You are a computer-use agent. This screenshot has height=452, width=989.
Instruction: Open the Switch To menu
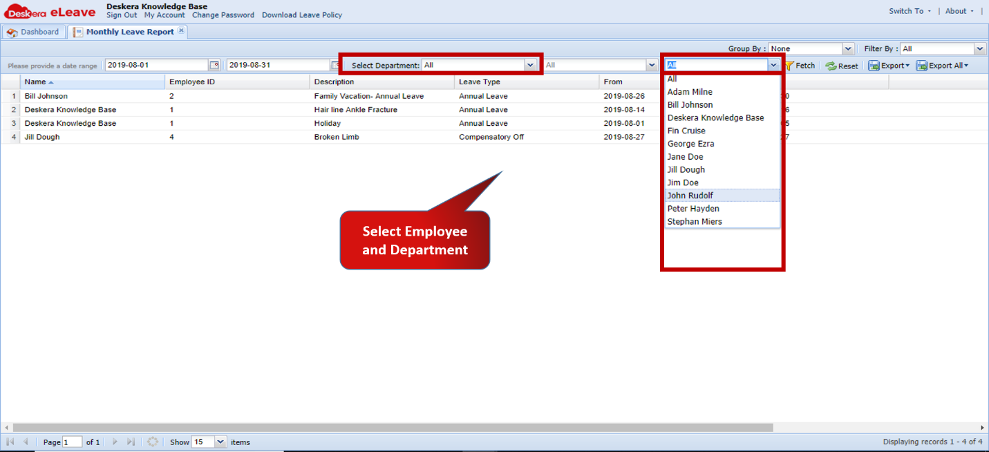click(910, 11)
